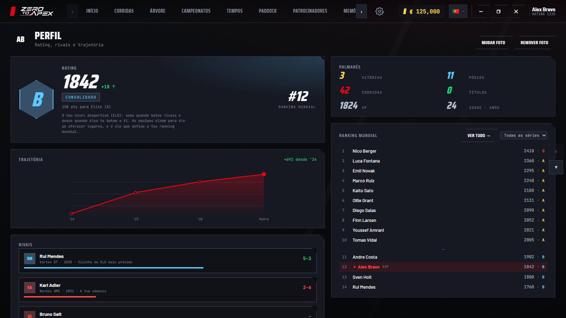566x318 pixels.
Task: Click the 5-3 record for Rui Mendes
Action: (x=307, y=259)
